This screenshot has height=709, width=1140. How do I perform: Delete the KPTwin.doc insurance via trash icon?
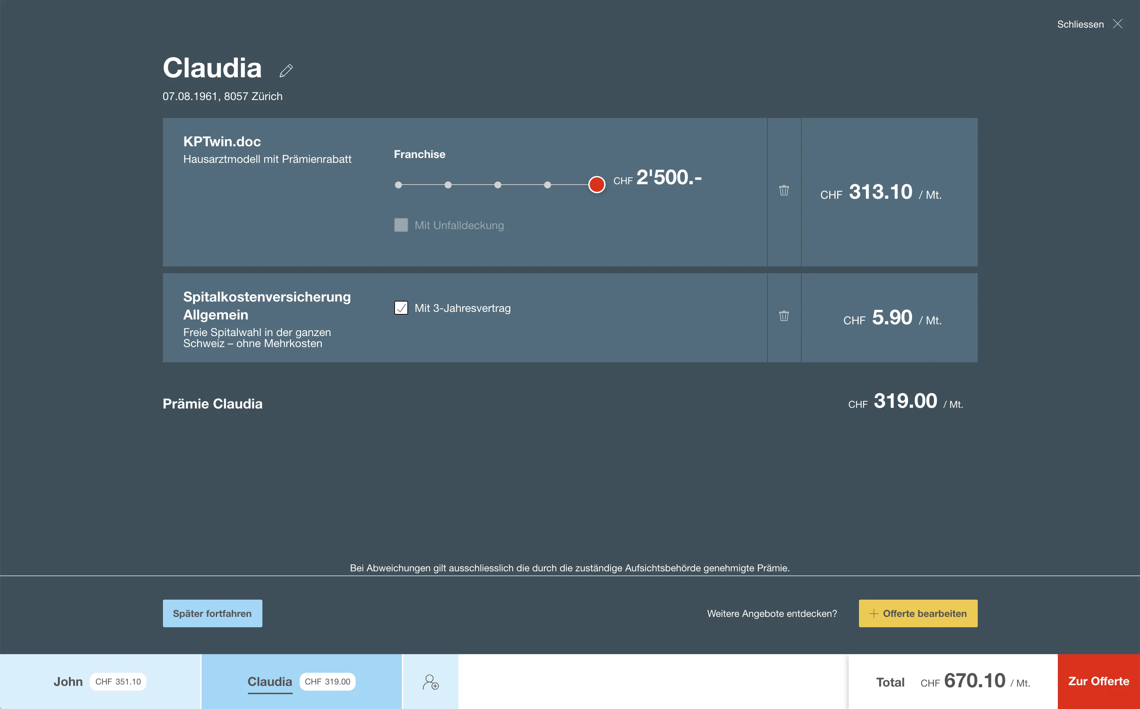(784, 190)
